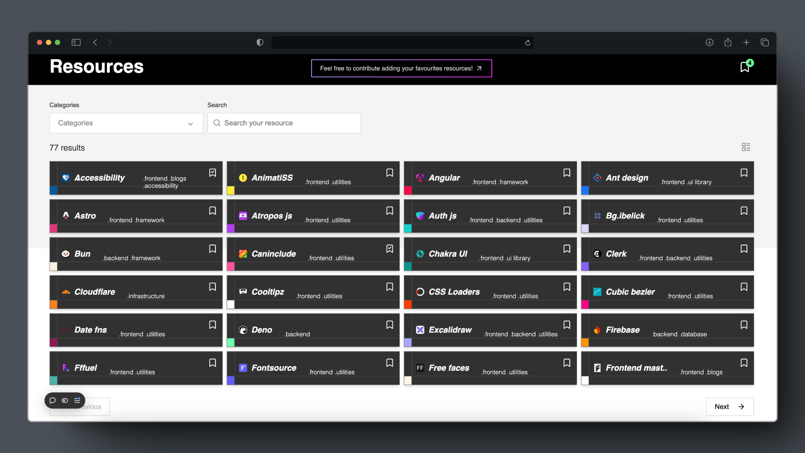Click the privacy shield icon

[x=260, y=42]
